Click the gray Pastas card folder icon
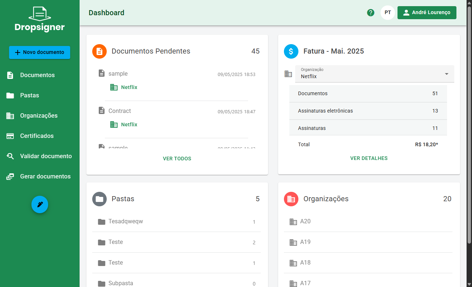This screenshot has width=472, height=287. [99, 199]
